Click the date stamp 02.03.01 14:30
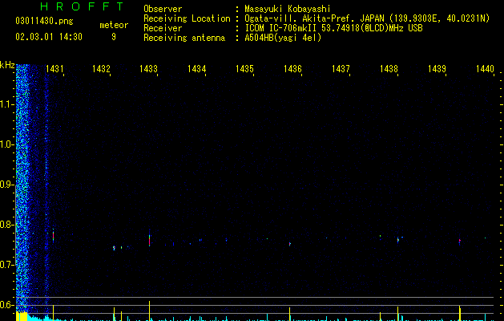The width and height of the screenshot is (504, 321). [49, 37]
